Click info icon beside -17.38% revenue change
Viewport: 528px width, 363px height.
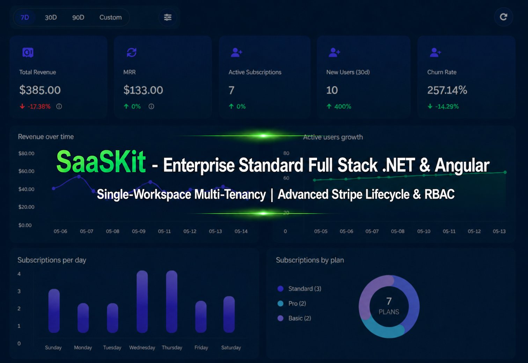[x=59, y=106]
